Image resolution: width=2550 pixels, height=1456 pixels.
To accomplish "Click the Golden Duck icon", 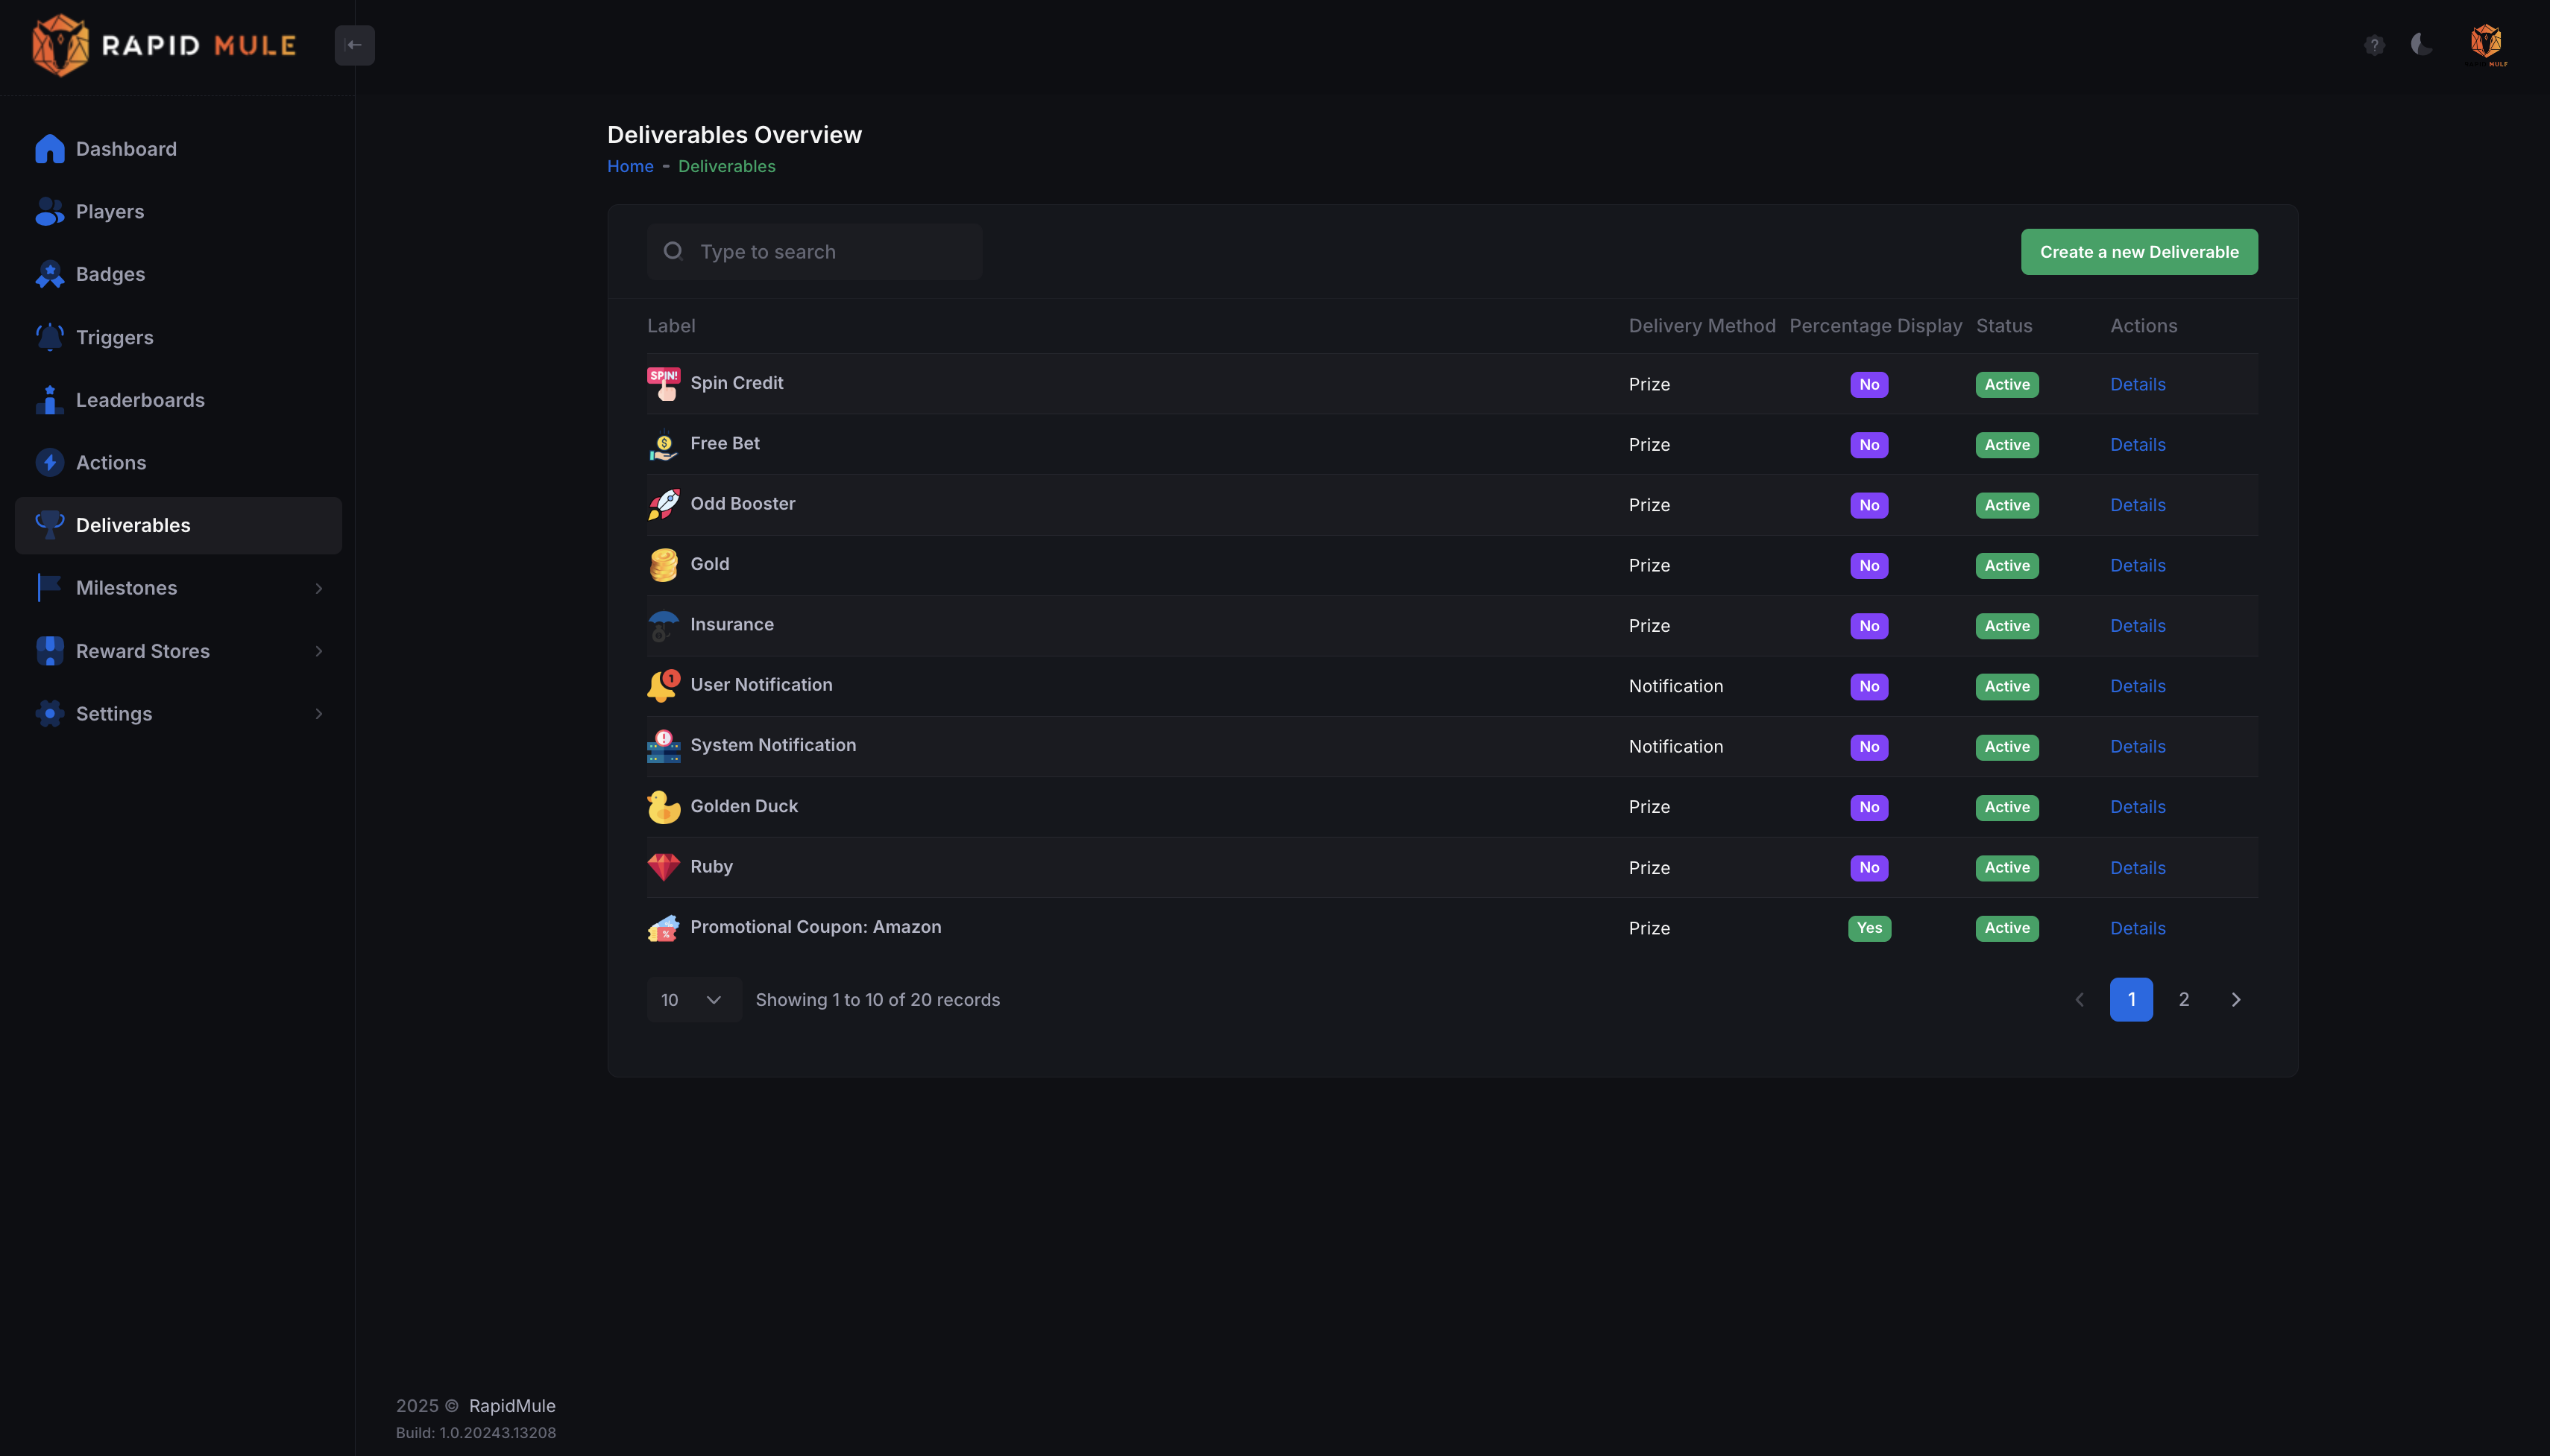I will pos(664,807).
